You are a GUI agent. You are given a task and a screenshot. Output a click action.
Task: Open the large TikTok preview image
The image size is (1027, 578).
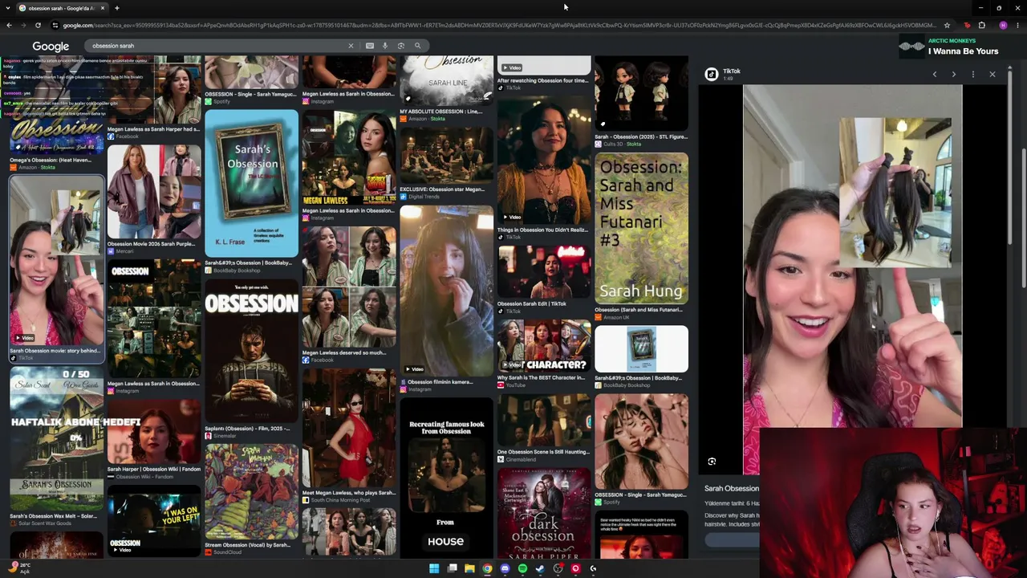tap(852, 257)
